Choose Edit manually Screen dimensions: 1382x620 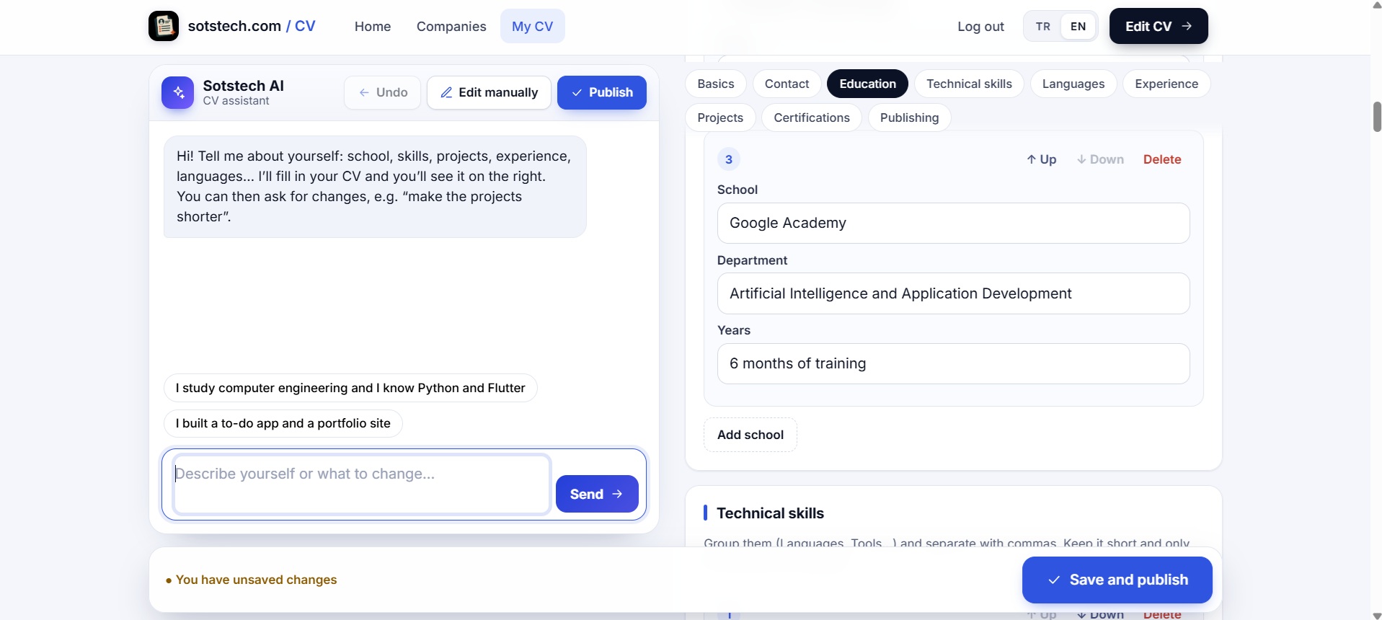pyautogui.click(x=489, y=92)
